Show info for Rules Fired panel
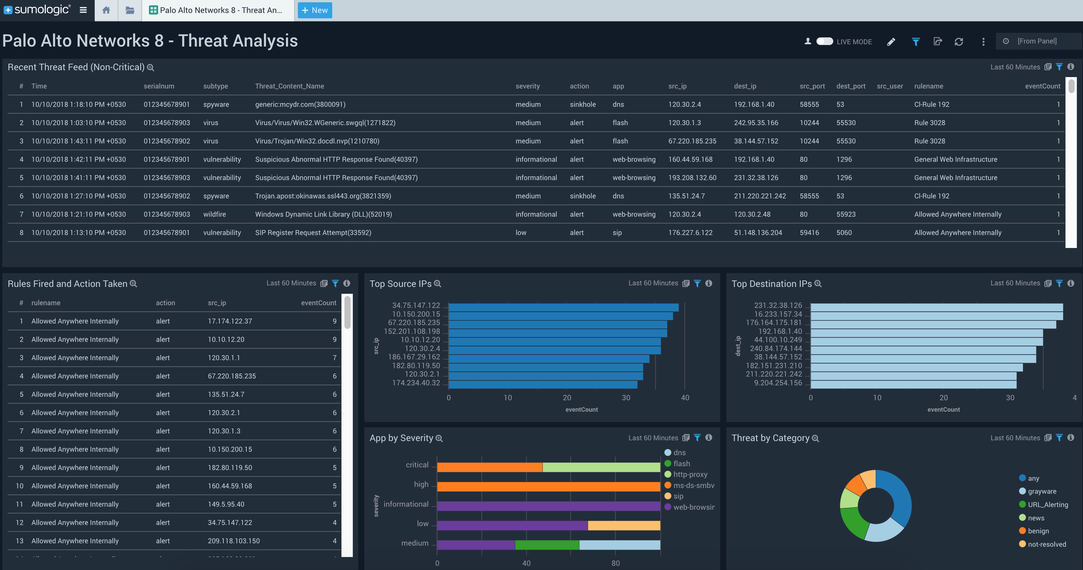 [x=346, y=283]
